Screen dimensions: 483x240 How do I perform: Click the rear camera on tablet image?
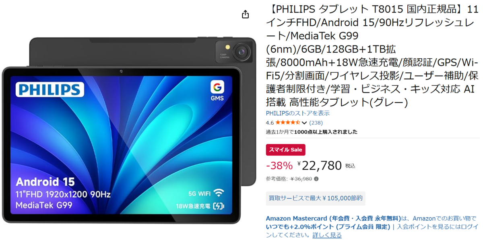(x=242, y=51)
